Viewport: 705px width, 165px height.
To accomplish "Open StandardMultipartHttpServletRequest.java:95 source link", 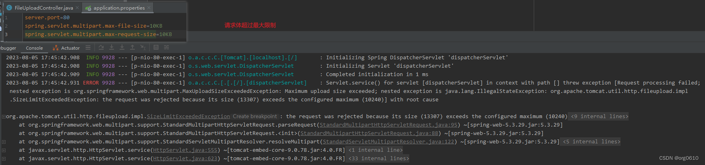I will coord(389,125).
